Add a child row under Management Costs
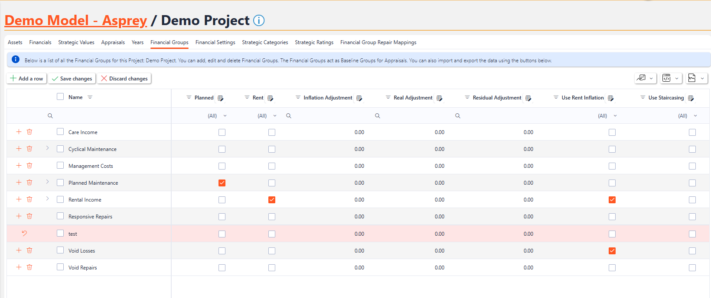The image size is (711, 298). (x=19, y=166)
